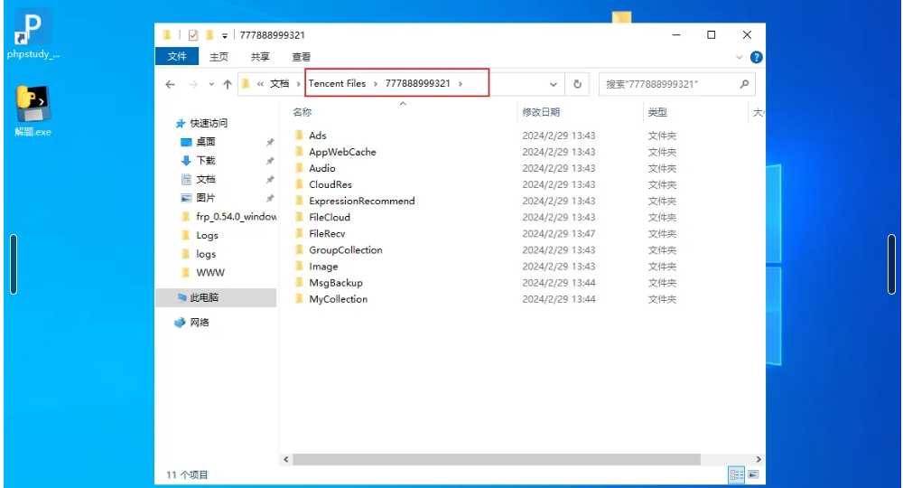The width and height of the screenshot is (903, 488).
Task: Select the GroupCollection folder name
Action: 346,249
